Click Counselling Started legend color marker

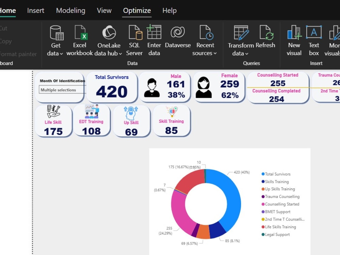point(263,204)
